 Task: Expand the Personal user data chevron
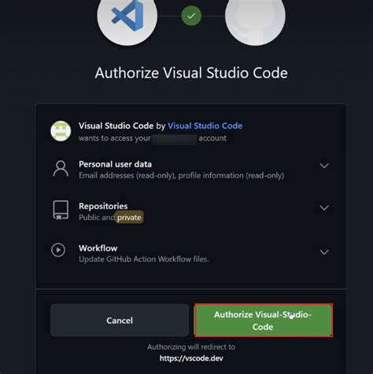324,166
